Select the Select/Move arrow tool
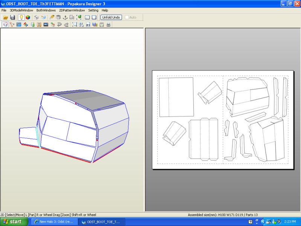The height and width of the screenshot is (226, 301). 5,24
